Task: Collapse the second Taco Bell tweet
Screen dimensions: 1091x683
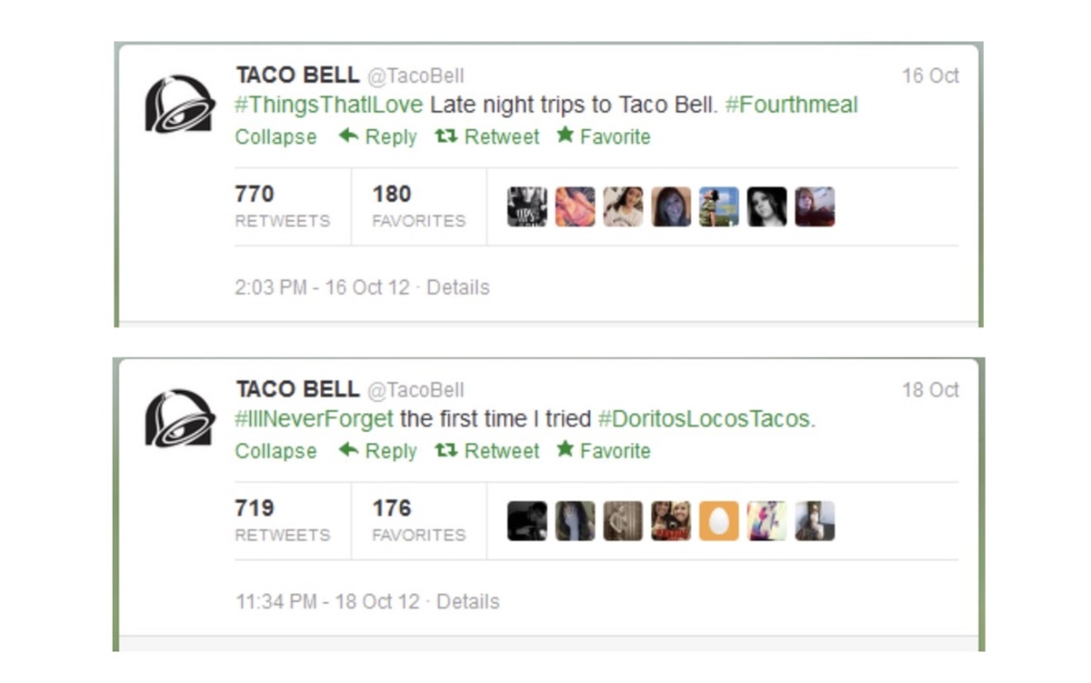Action: coord(275,451)
